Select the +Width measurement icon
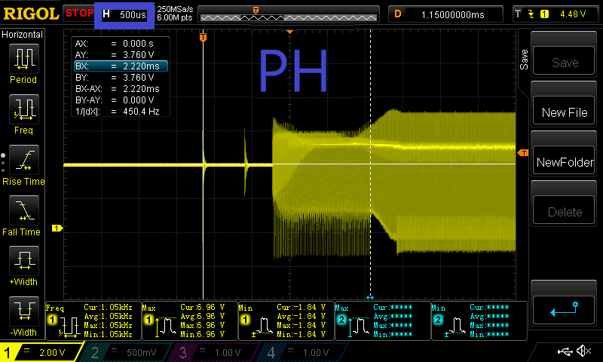 tap(24, 260)
